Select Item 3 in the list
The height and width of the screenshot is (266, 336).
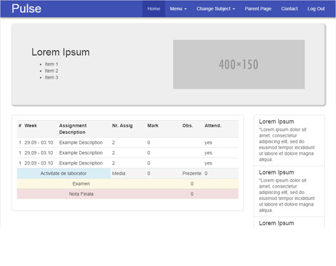point(51,77)
